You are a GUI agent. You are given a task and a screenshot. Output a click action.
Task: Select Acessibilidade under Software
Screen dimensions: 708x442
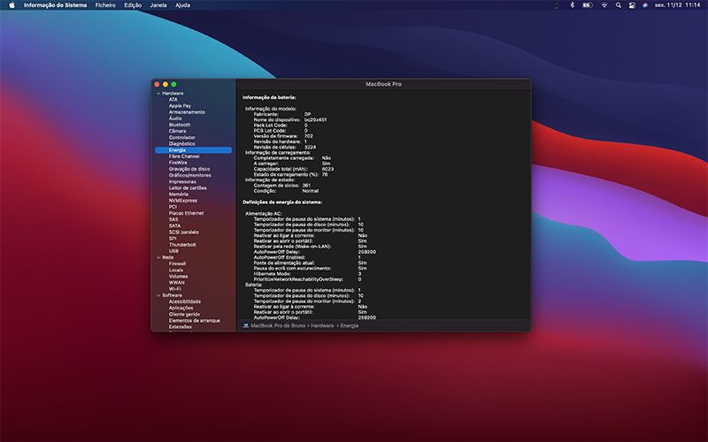coord(185,301)
